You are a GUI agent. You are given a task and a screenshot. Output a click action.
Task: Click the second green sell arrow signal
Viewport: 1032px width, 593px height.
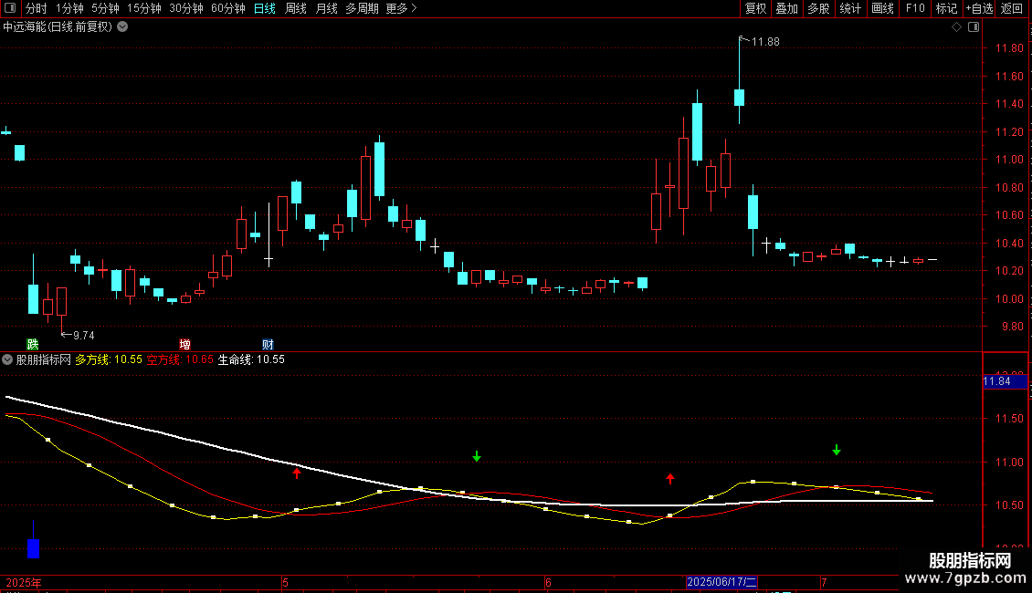tap(837, 450)
